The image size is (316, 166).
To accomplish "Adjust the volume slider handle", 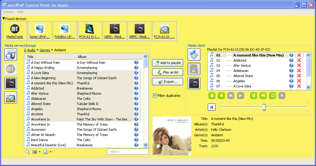I will click(x=264, y=107).
